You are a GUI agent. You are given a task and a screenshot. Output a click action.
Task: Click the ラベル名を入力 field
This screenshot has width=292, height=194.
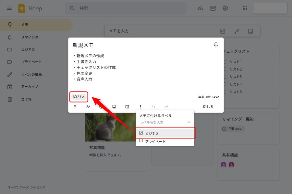pos(162,122)
